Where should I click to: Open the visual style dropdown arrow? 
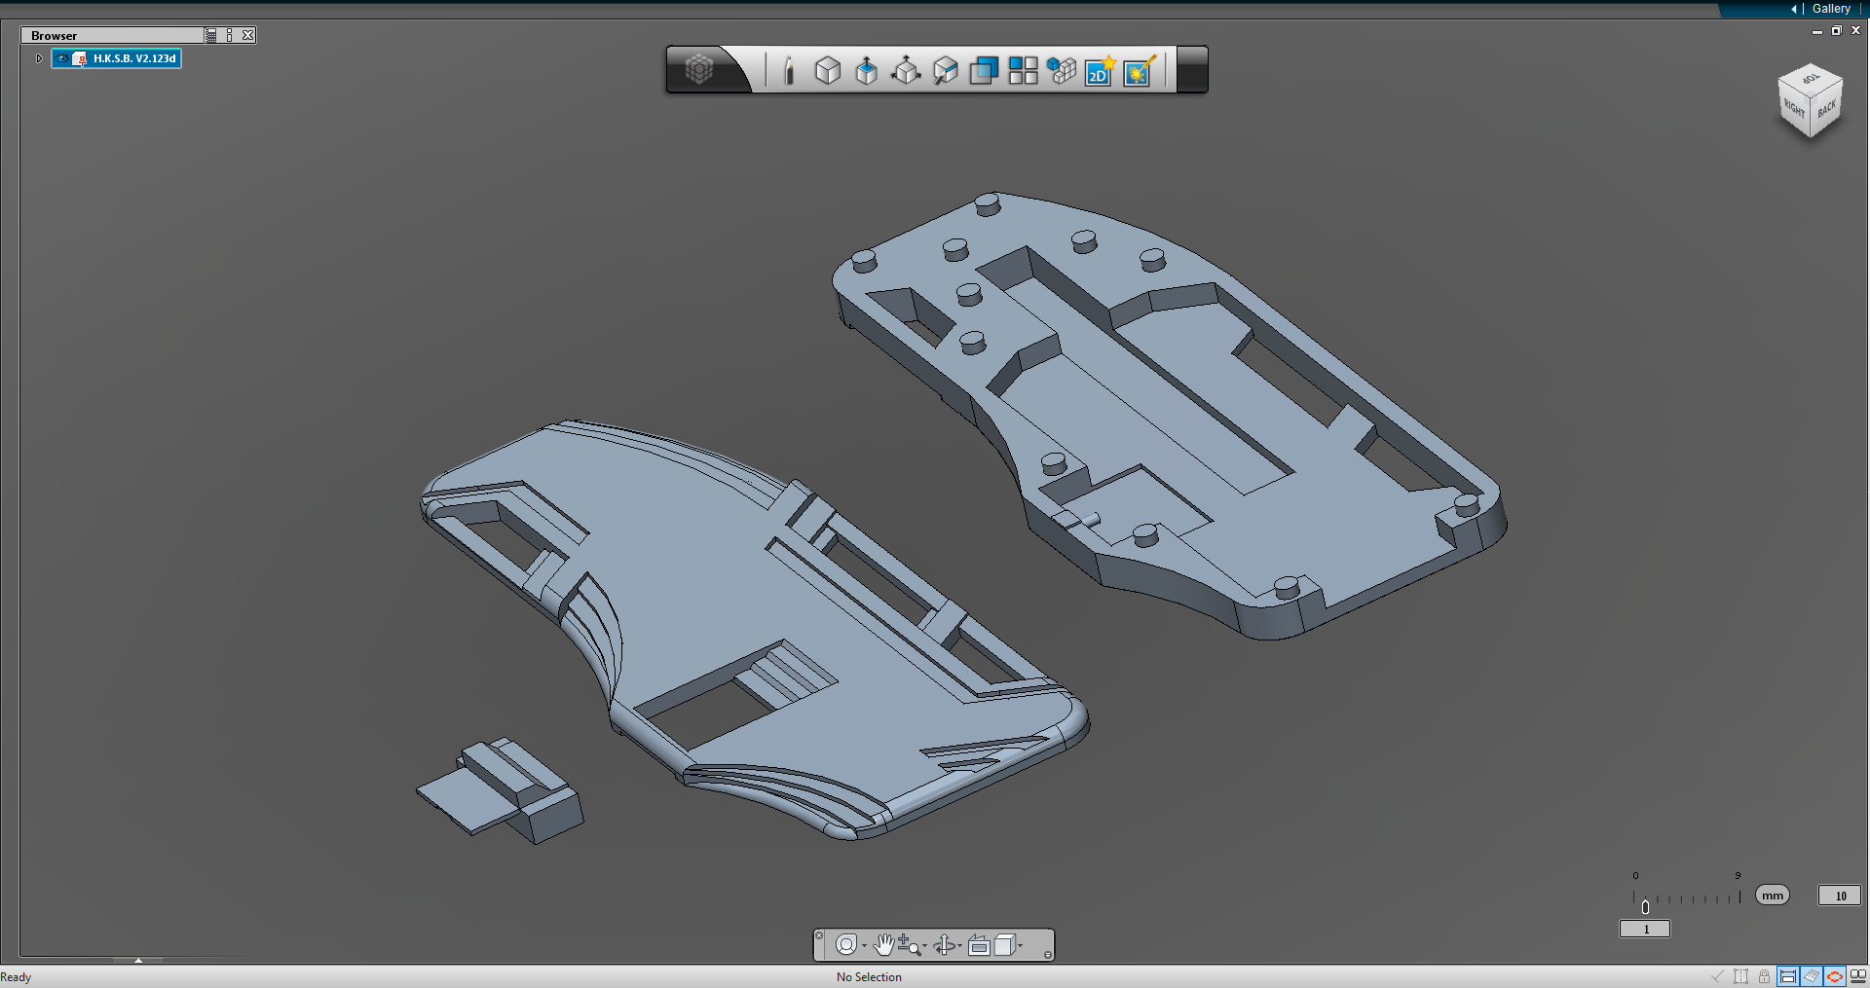(x=1021, y=946)
